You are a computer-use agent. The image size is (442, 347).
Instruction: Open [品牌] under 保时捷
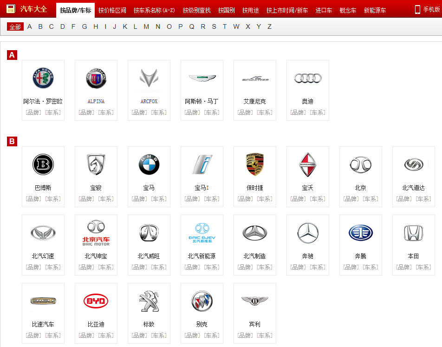coord(245,199)
